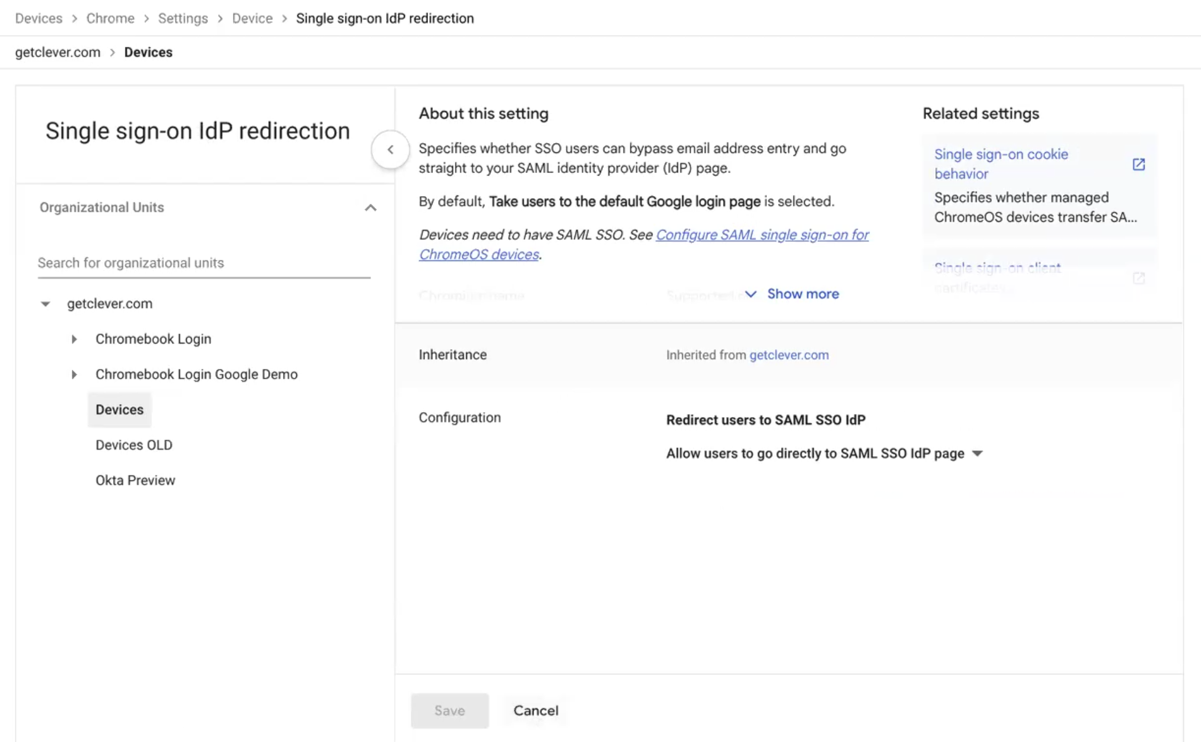
Task: Select the Okta Preview organizational unit
Action: 135,480
